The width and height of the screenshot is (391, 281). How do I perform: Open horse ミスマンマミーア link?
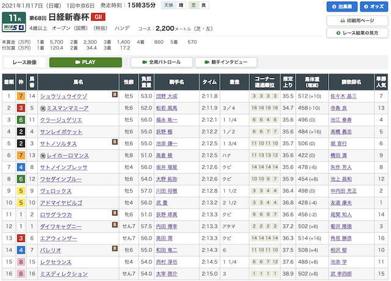68,108
